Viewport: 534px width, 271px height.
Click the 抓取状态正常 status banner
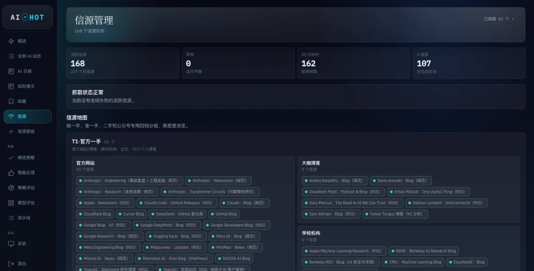click(x=296, y=97)
